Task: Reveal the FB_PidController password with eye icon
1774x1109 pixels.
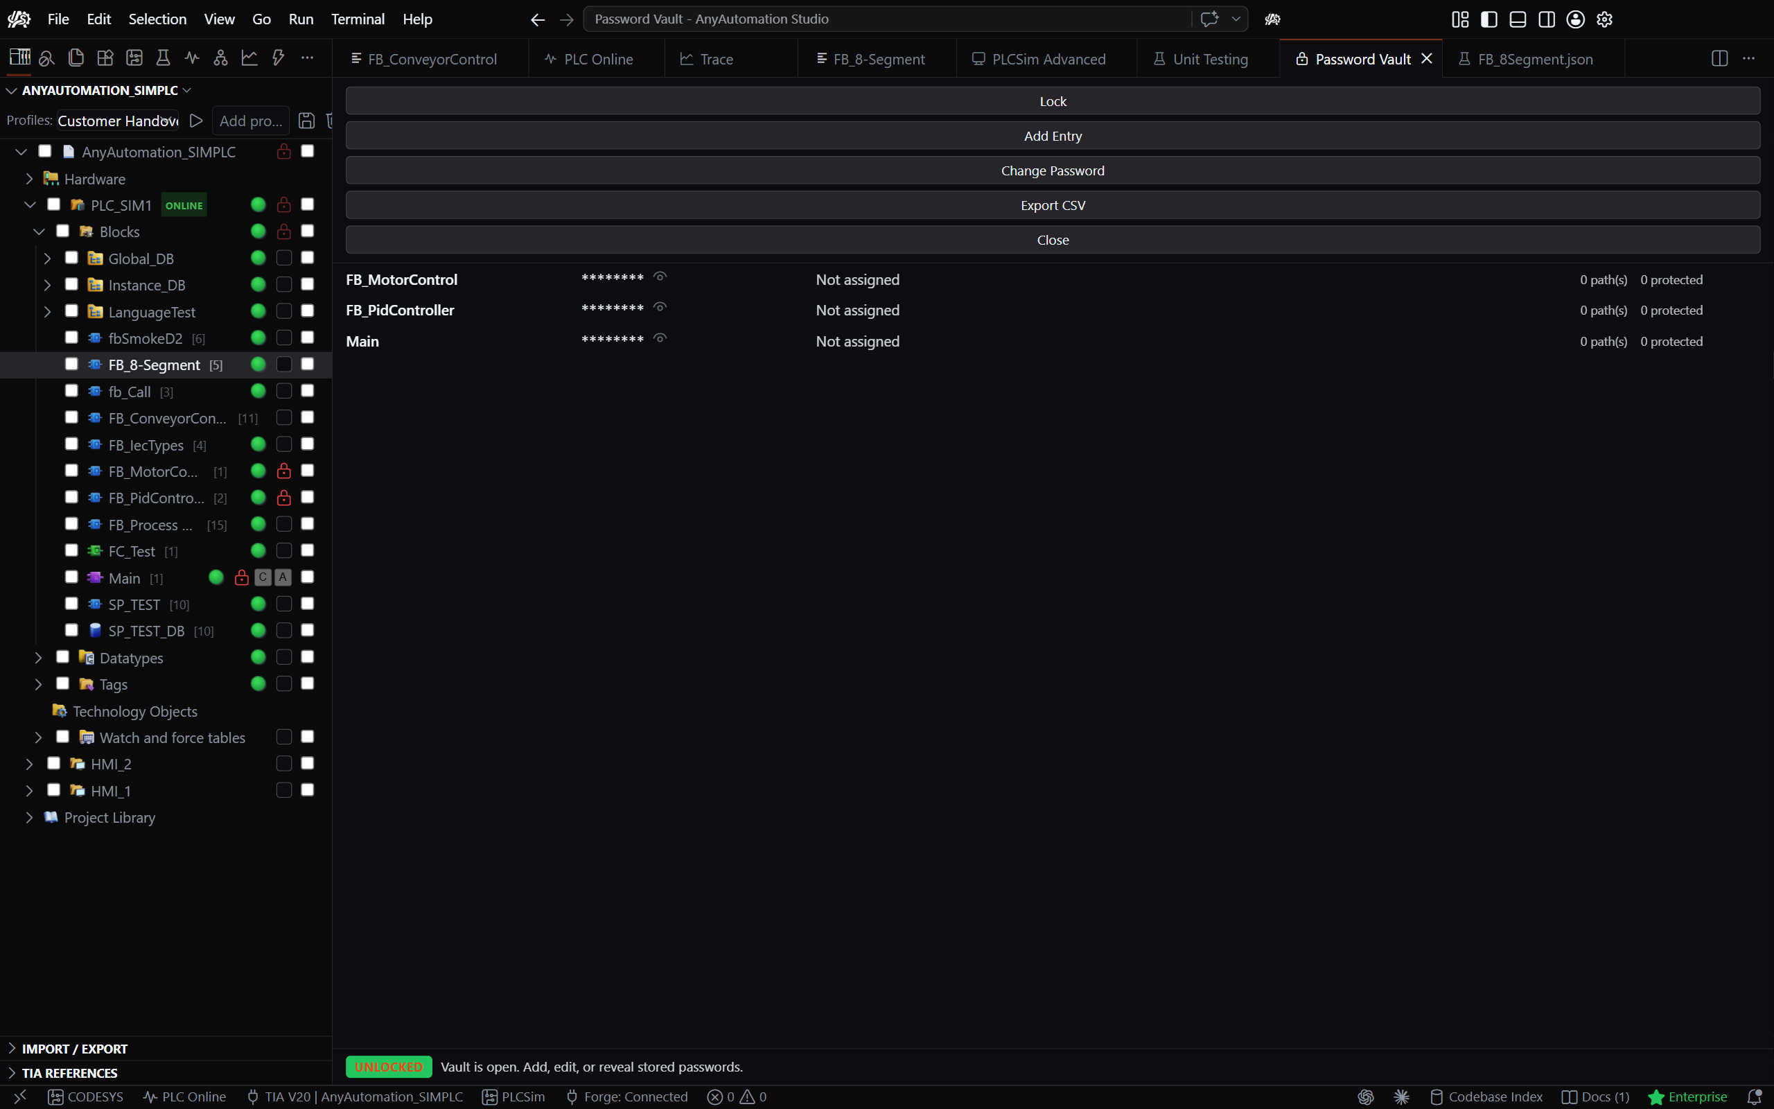Action: (660, 308)
